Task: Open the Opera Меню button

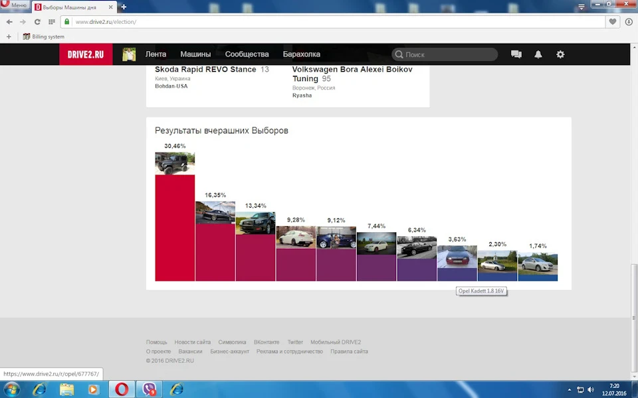Action: [15, 5]
